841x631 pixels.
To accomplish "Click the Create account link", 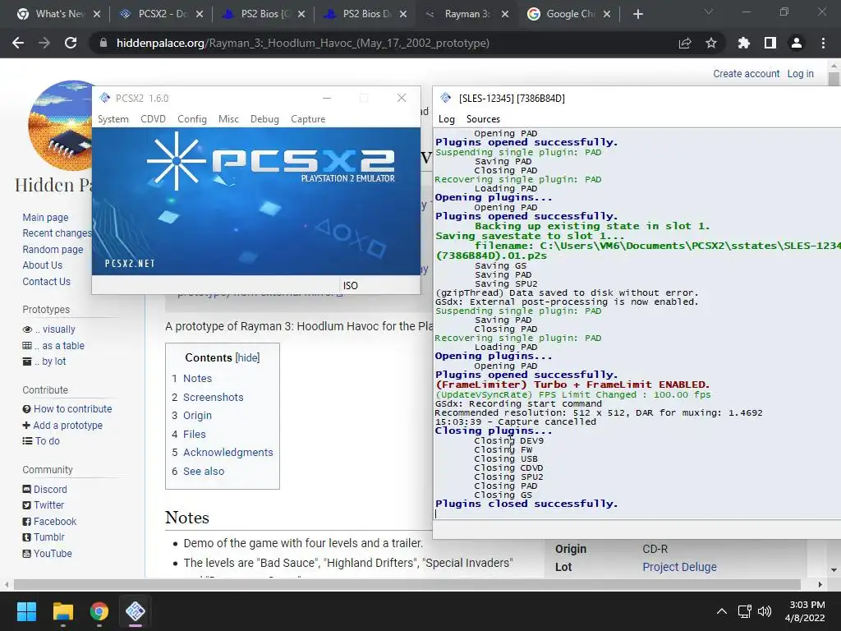I will click(746, 73).
